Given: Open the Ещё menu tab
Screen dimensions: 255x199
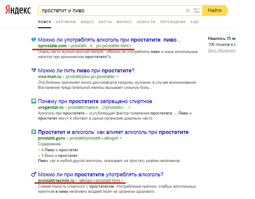Looking at the screenshot, I should coord(195,22).
